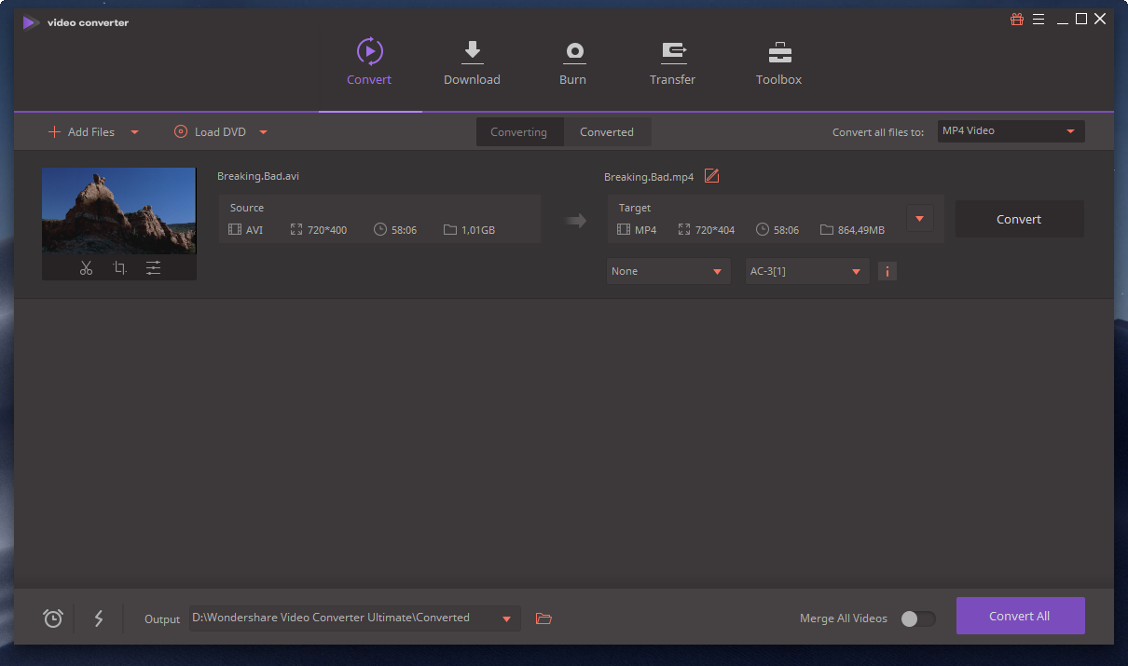Screen dimensions: 1128x666
Task: Click the red info icon beside audio track
Action: 887,271
